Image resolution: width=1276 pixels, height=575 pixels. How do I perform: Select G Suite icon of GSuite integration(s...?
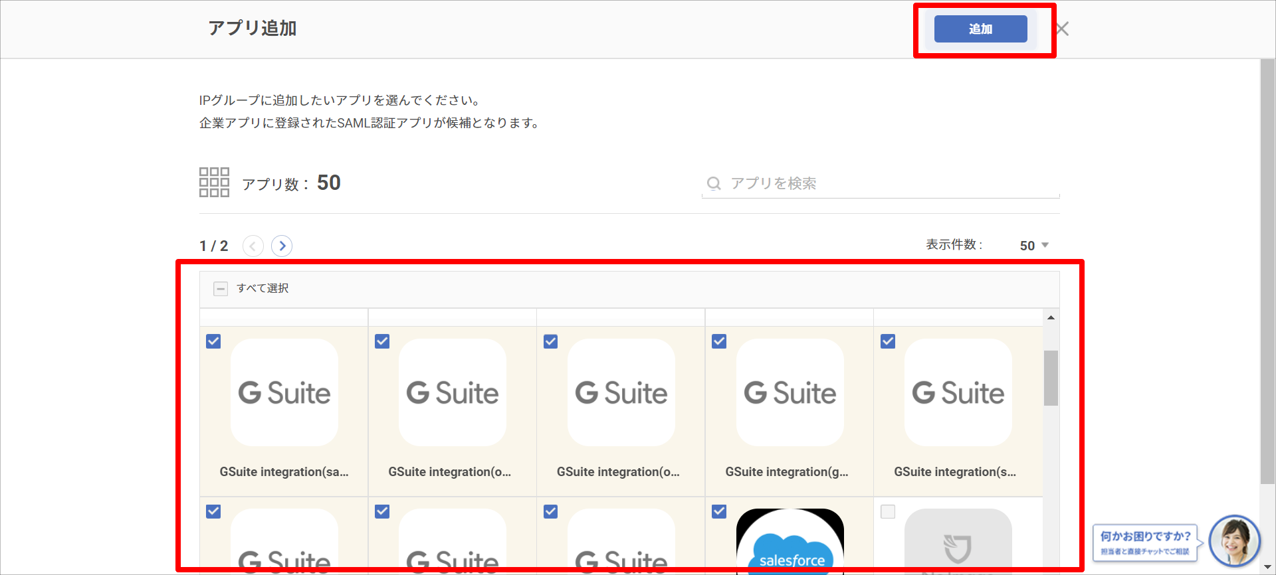click(958, 392)
